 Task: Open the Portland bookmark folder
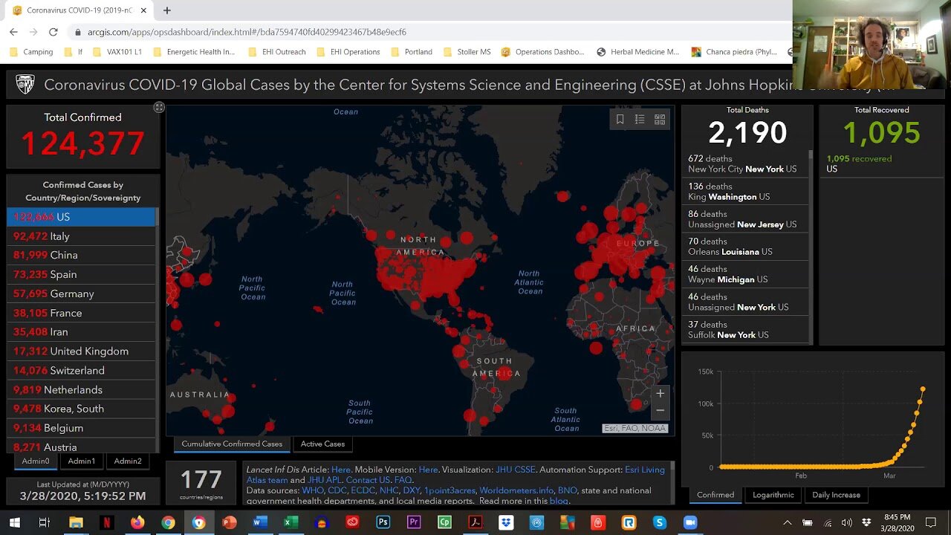(x=411, y=52)
